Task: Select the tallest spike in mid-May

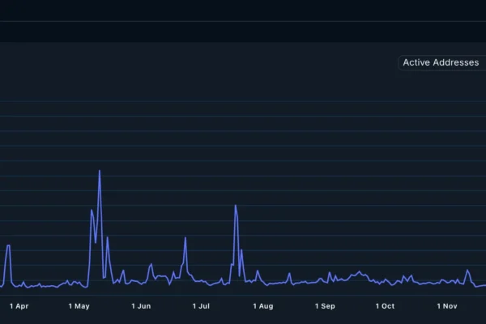Action: point(100,171)
